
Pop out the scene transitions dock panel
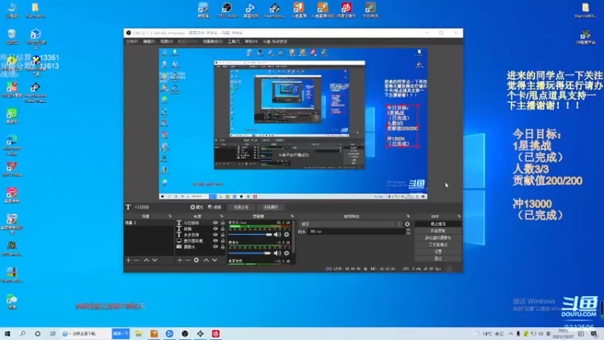pos(408,216)
